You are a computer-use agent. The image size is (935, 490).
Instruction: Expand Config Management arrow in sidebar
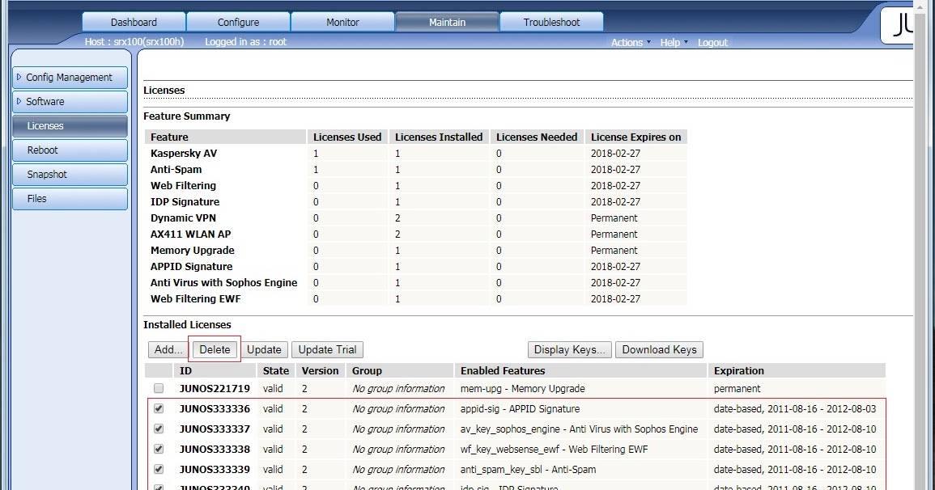19,77
